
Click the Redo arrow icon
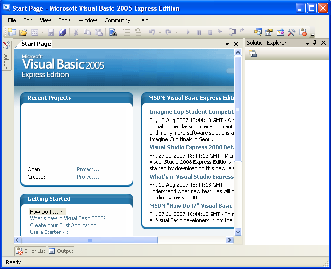[169, 32]
